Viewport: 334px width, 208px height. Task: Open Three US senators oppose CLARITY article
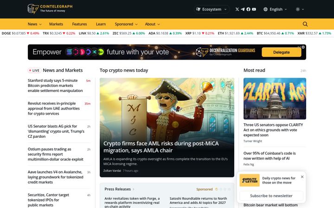[x=273, y=130]
